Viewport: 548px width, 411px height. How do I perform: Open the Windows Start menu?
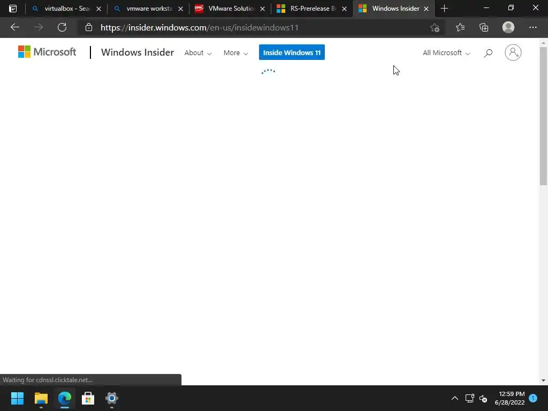tap(17, 398)
